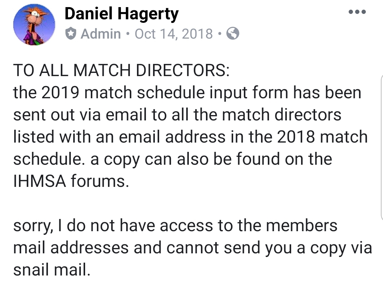Click the Admin shield badge icon
Image resolution: width=383 pixels, height=288 pixels.
(x=71, y=34)
